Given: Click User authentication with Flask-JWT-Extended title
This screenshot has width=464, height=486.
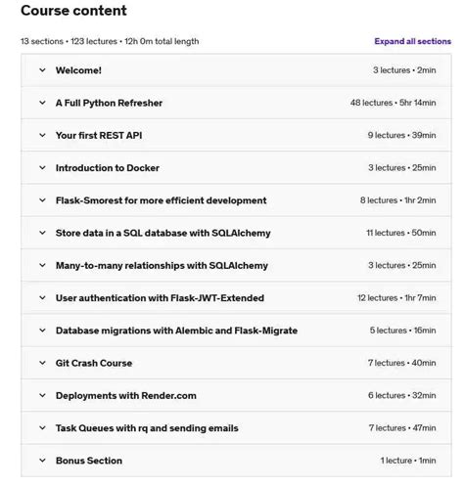Looking at the screenshot, I should pyautogui.click(x=160, y=298).
